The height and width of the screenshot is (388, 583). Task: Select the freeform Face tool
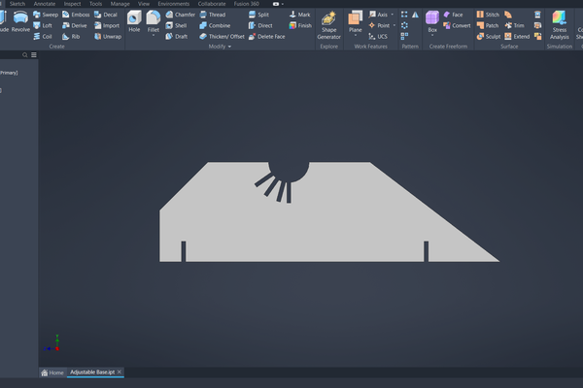click(x=453, y=15)
